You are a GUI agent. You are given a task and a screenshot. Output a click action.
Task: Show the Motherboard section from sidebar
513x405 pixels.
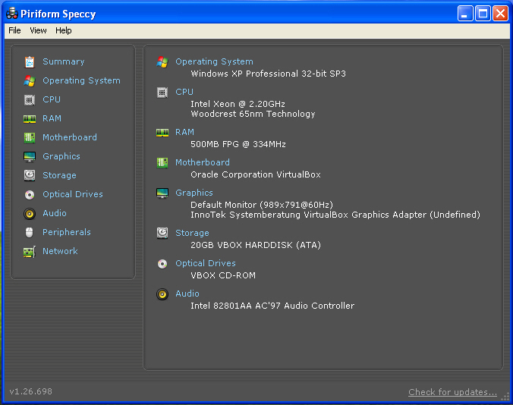(70, 137)
